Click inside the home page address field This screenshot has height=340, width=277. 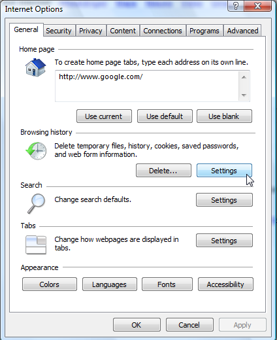pos(147,86)
